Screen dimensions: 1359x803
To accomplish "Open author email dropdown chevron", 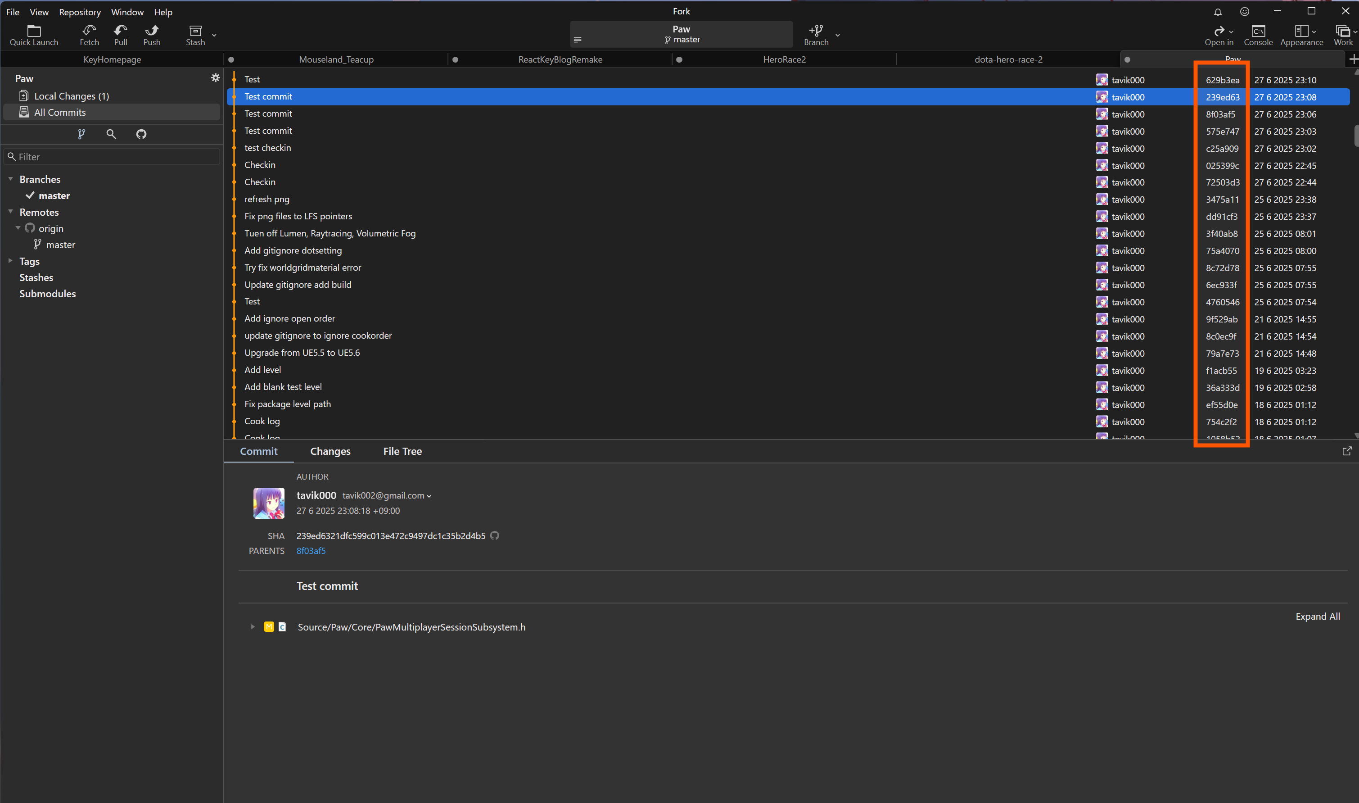I will tap(429, 496).
